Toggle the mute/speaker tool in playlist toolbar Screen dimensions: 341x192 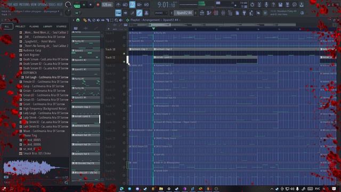[98, 20]
